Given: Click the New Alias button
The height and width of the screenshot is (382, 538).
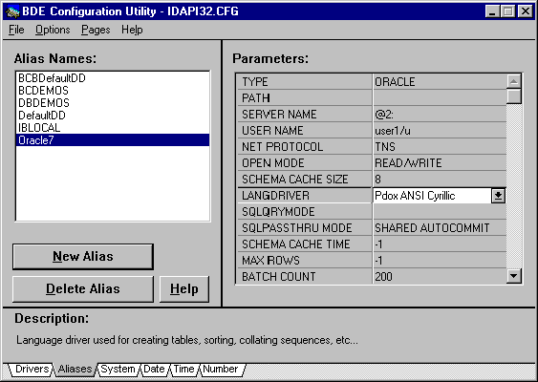Looking at the screenshot, I should pos(83,257).
